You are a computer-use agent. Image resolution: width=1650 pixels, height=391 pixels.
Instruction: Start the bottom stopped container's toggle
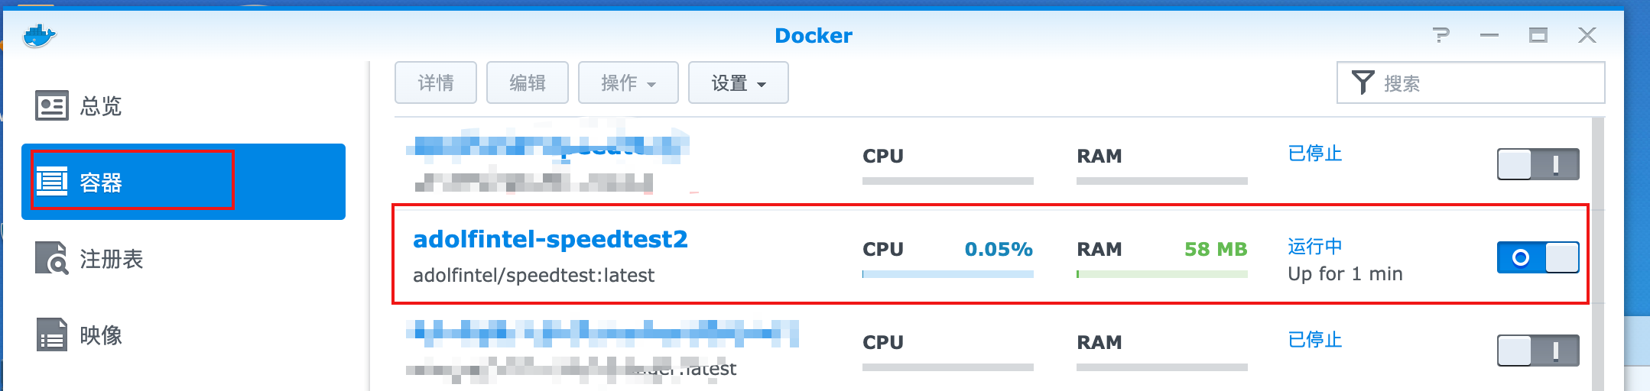pos(1538,351)
